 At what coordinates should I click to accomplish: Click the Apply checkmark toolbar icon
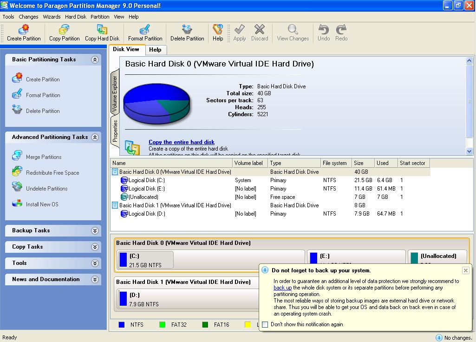(x=240, y=29)
